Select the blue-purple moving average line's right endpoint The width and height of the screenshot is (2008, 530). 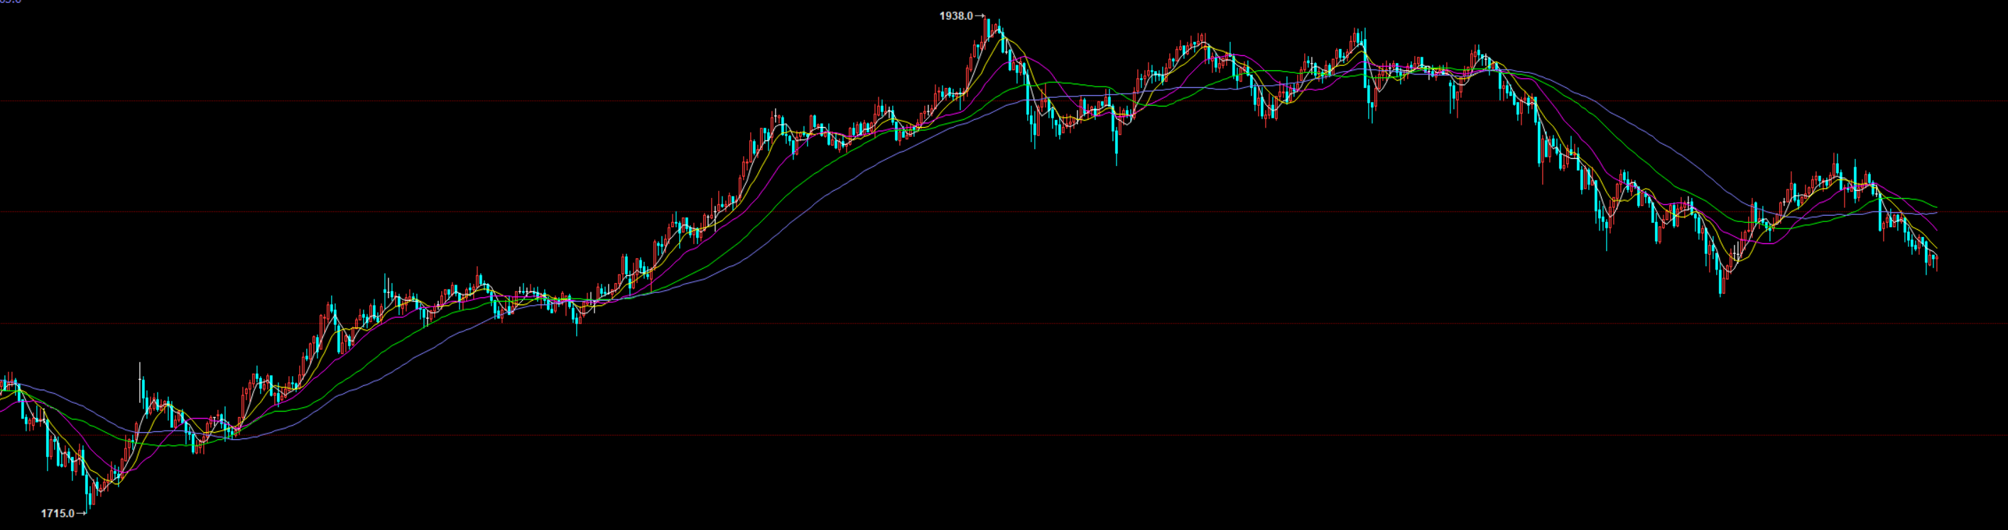click(1937, 212)
